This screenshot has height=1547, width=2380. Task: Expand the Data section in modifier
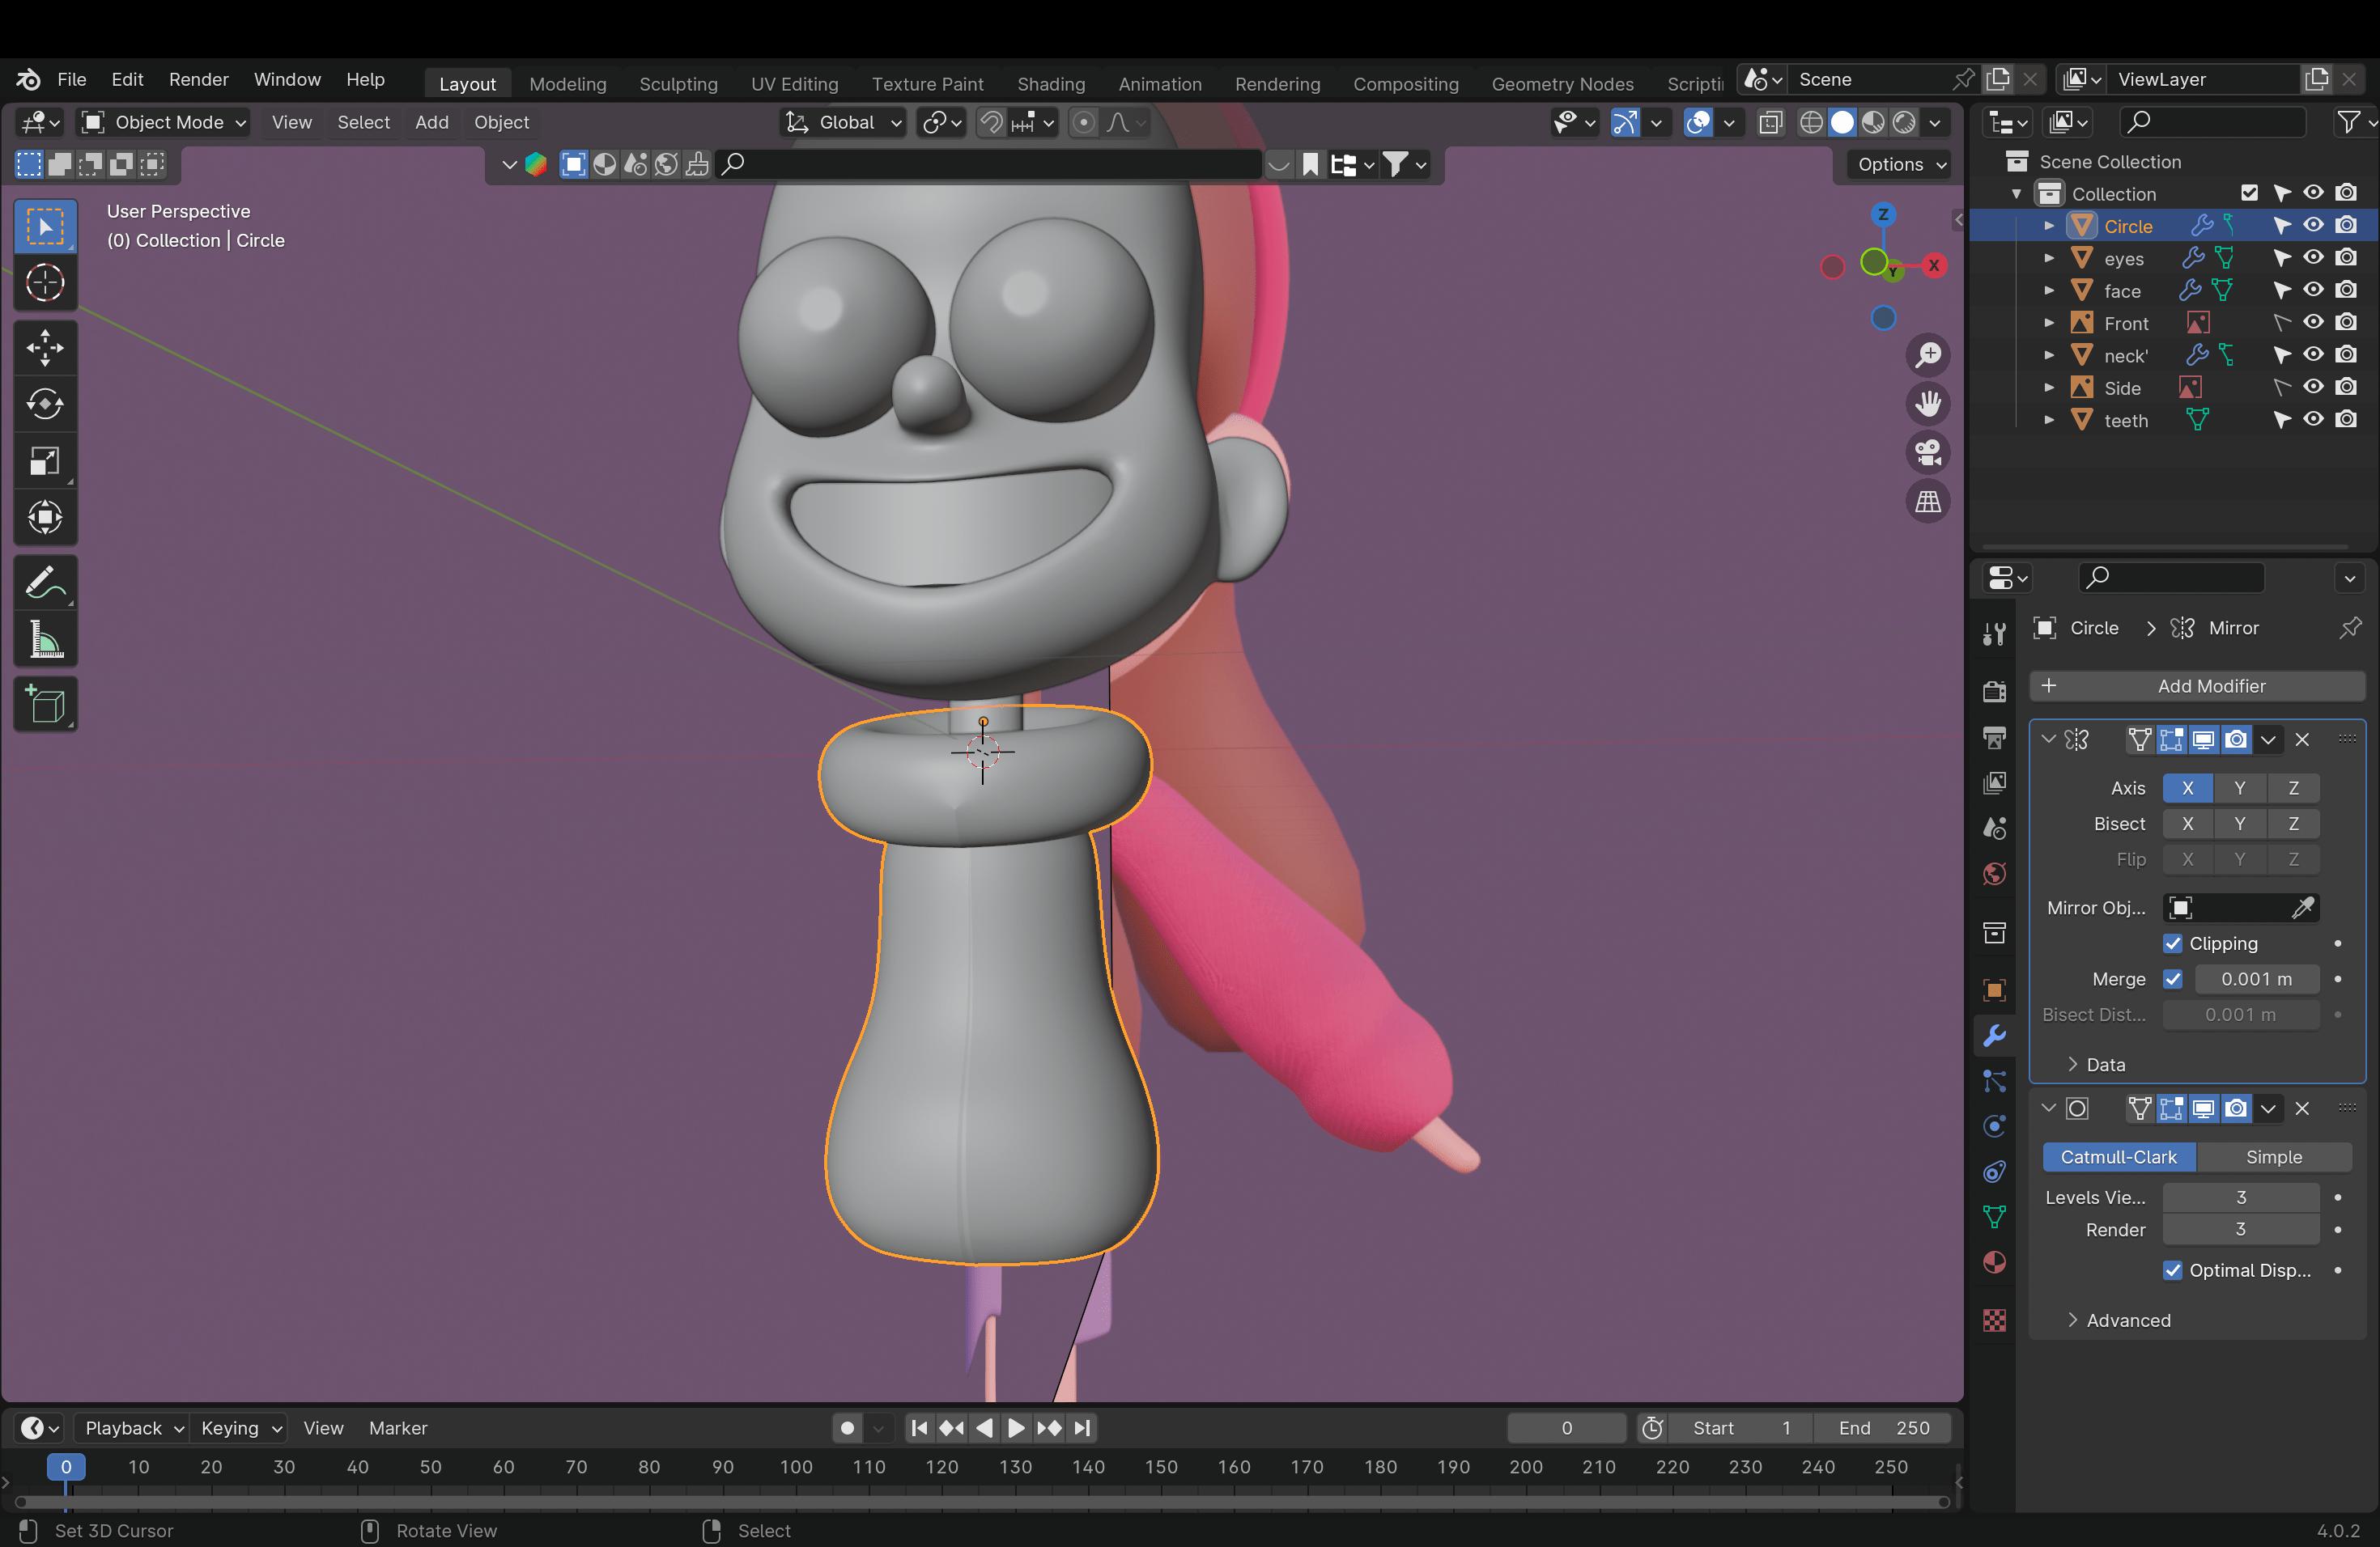[x=2075, y=1063]
